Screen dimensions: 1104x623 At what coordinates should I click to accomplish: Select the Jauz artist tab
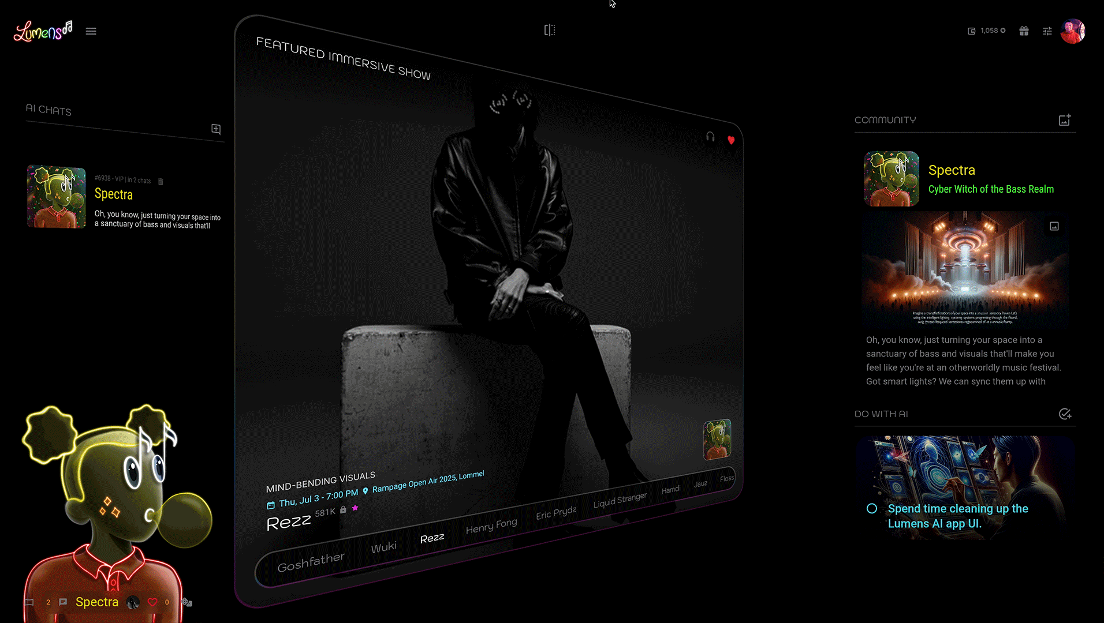coord(700,484)
